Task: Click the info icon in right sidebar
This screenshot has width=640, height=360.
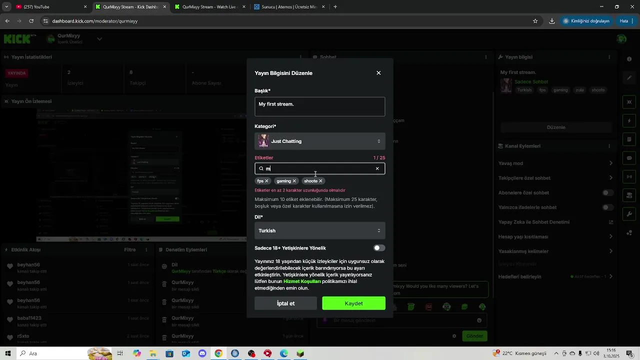Action: 629,59
